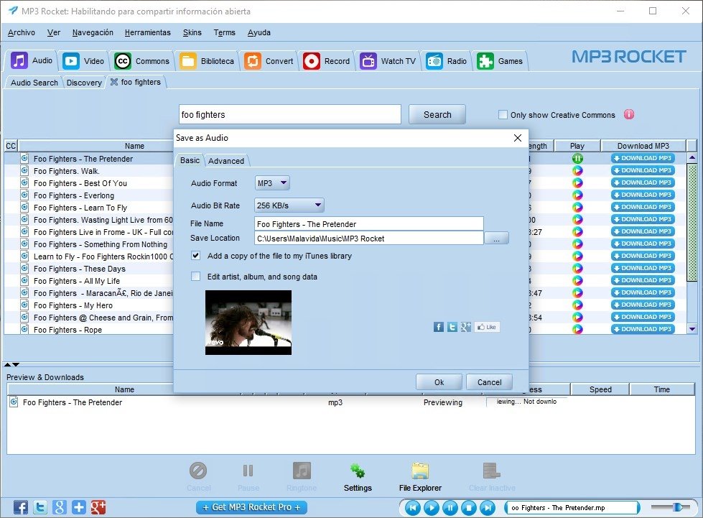Click the Facebook share icon in dialog
This screenshot has width=703, height=518.
[439, 327]
